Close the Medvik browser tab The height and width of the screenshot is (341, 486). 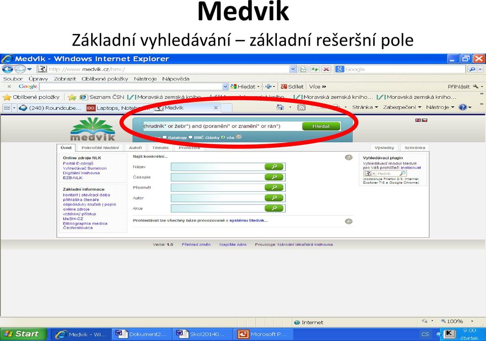216,108
